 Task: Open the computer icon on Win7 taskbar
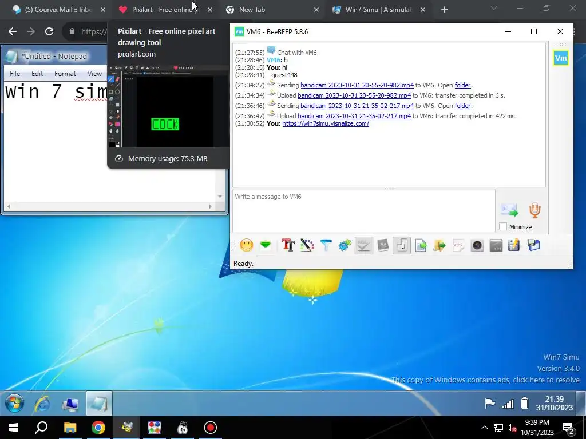[70, 404]
